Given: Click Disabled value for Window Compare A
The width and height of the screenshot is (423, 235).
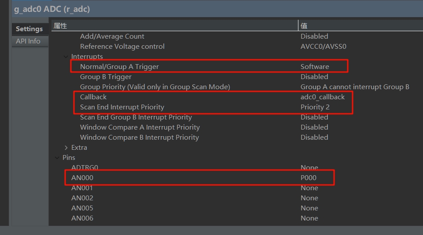Looking at the screenshot, I should 314,127.
